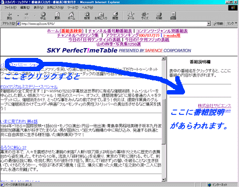
Task: Open the ファイル (File) menu
Action: (x=10, y=7)
